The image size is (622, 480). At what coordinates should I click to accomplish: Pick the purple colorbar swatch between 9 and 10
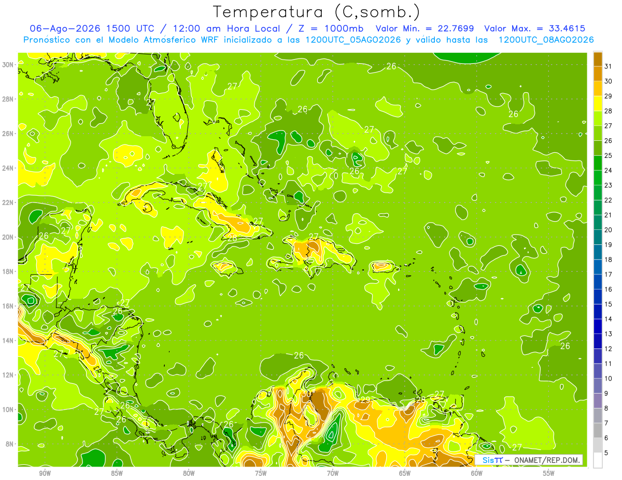tap(598, 386)
